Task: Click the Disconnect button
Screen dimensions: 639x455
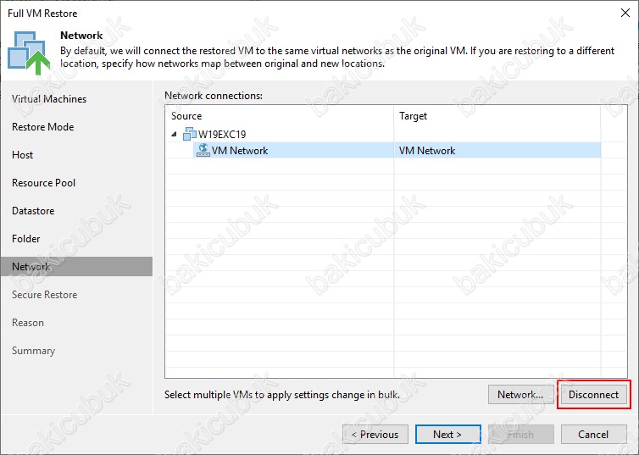Action: pos(593,394)
